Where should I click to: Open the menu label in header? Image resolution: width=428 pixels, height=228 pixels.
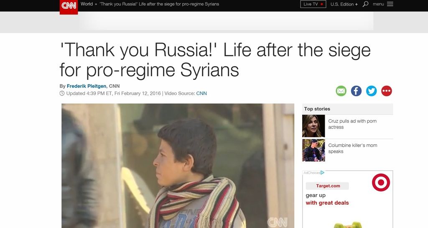tap(378, 4)
